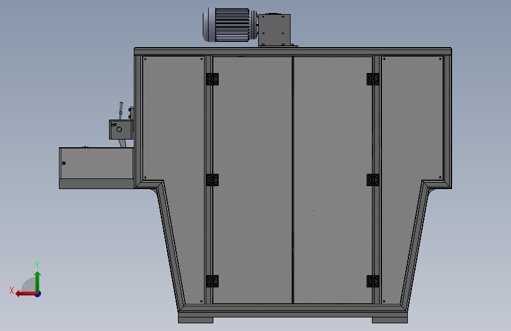Select the left support foot
Image resolution: width=511 pixels, height=331 pixels.
[x=196, y=320]
